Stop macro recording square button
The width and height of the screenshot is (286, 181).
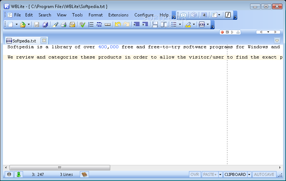point(227,32)
